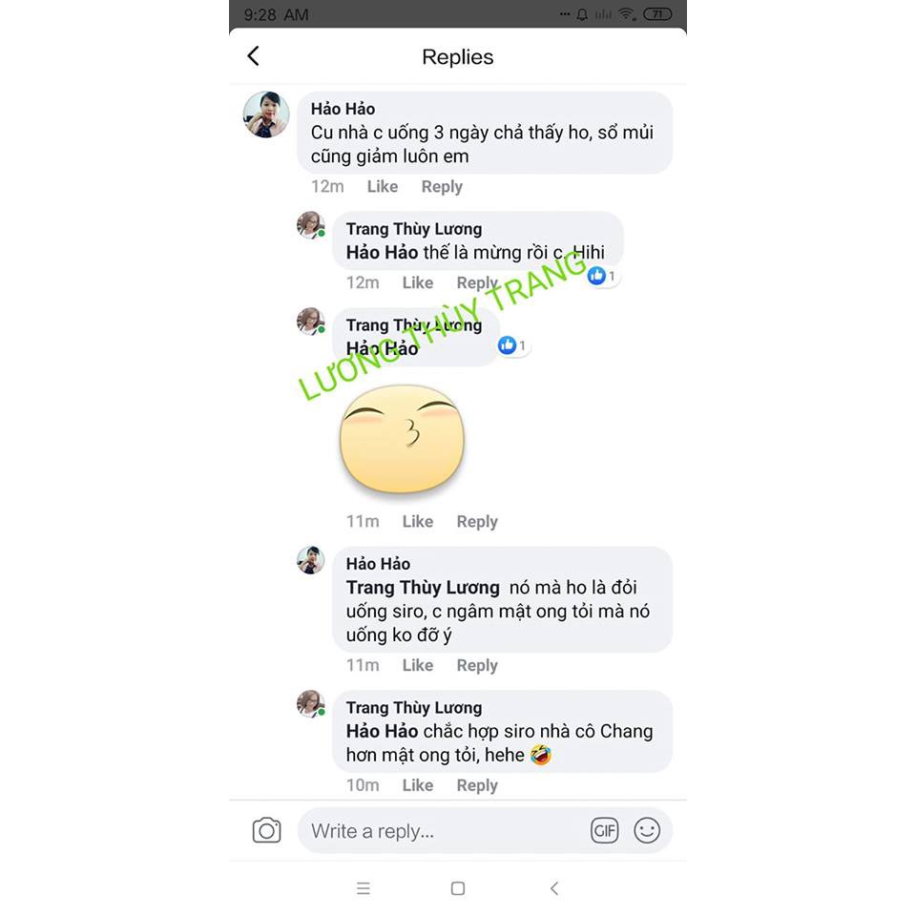Open the emoji smiley picker
The width and height of the screenshot is (916, 916).
[x=647, y=830]
